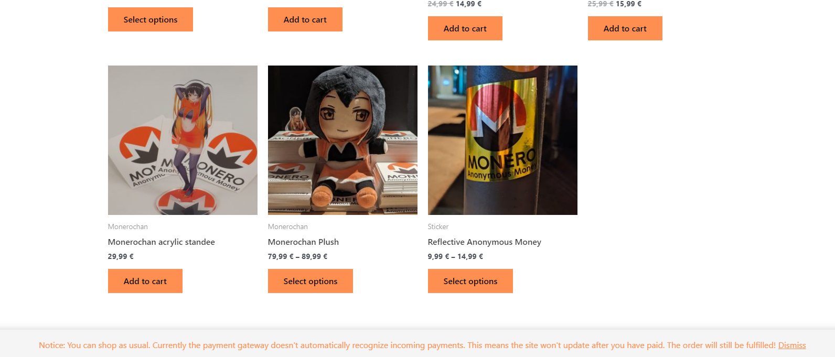Click Add to cart beside top Select options

305,19
